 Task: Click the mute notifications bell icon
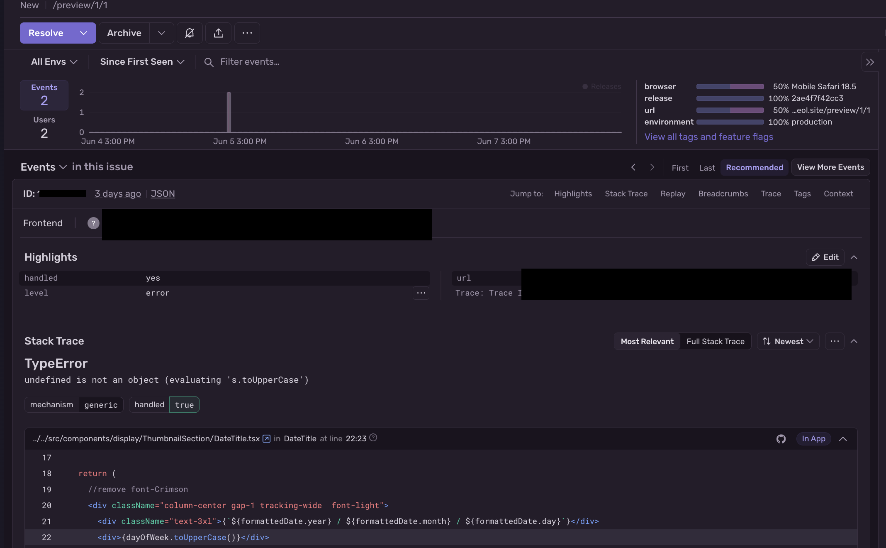tap(190, 33)
